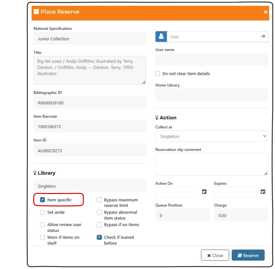Open the Active On calendar picker
275x269 pixels.
point(204,192)
